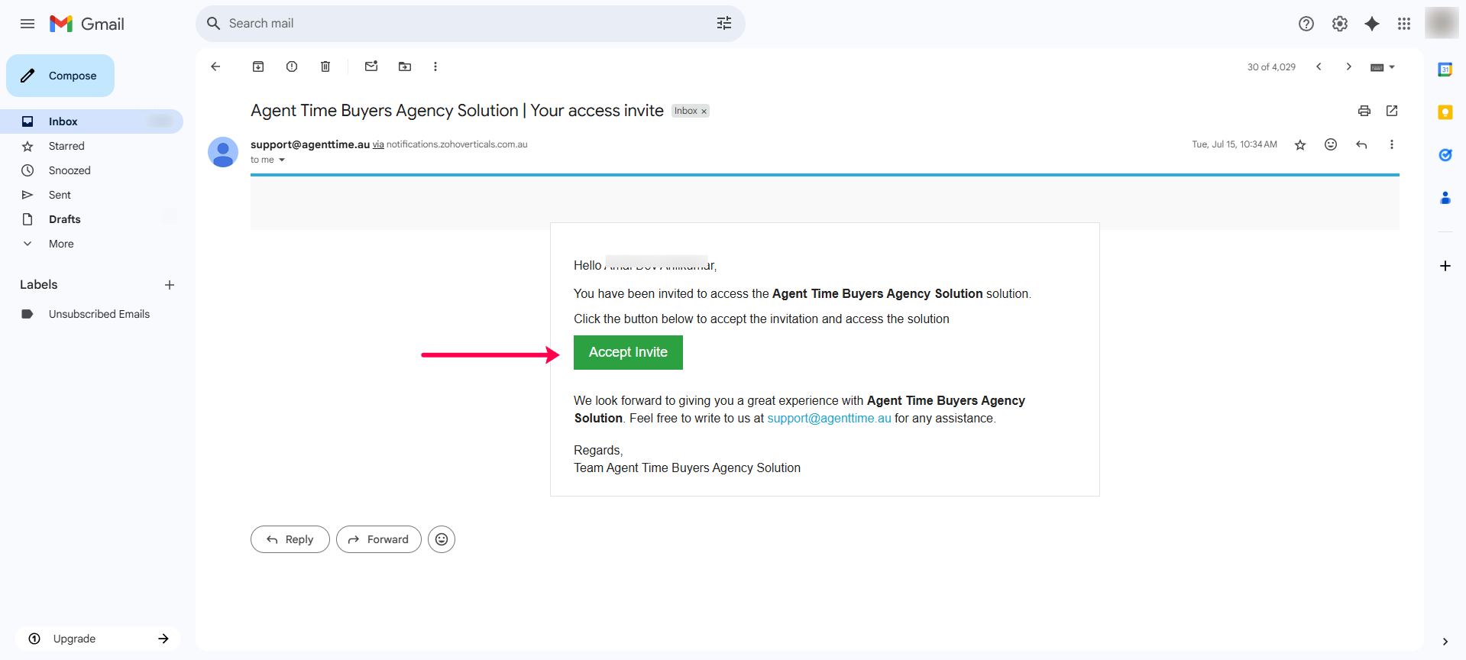Open the Drafts folder
Viewport: 1466px width, 660px height.
click(x=64, y=219)
